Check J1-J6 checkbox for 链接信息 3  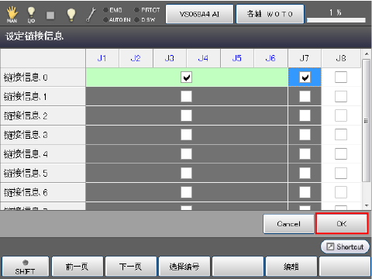186,135
